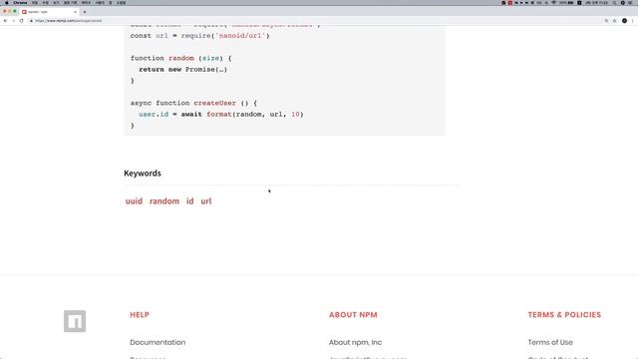This screenshot has width=638, height=359.
Task: Open the Chrome three-dot menu
Action: pyautogui.click(x=633, y=21)
